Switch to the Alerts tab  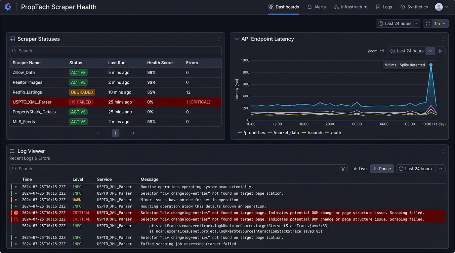click(316, 7)
